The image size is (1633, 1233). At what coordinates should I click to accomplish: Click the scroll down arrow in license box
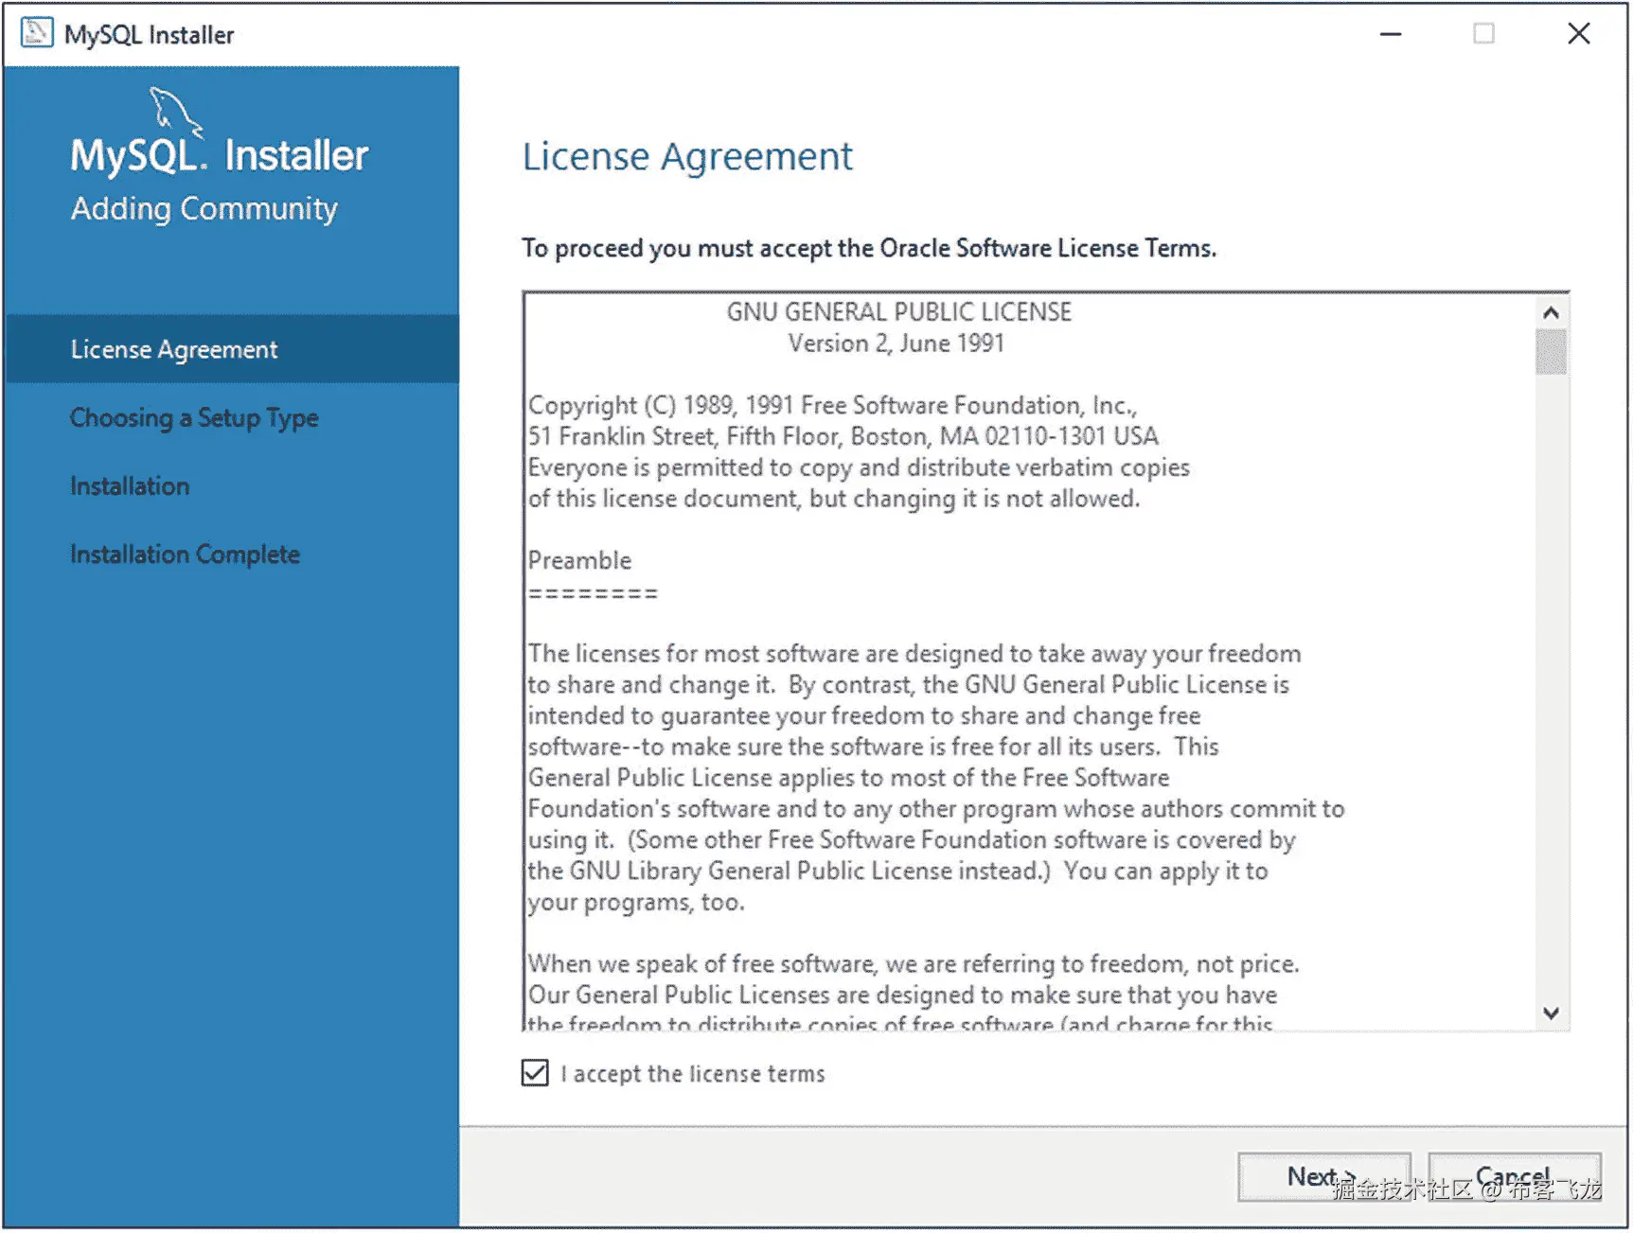click(1551, 1013)
